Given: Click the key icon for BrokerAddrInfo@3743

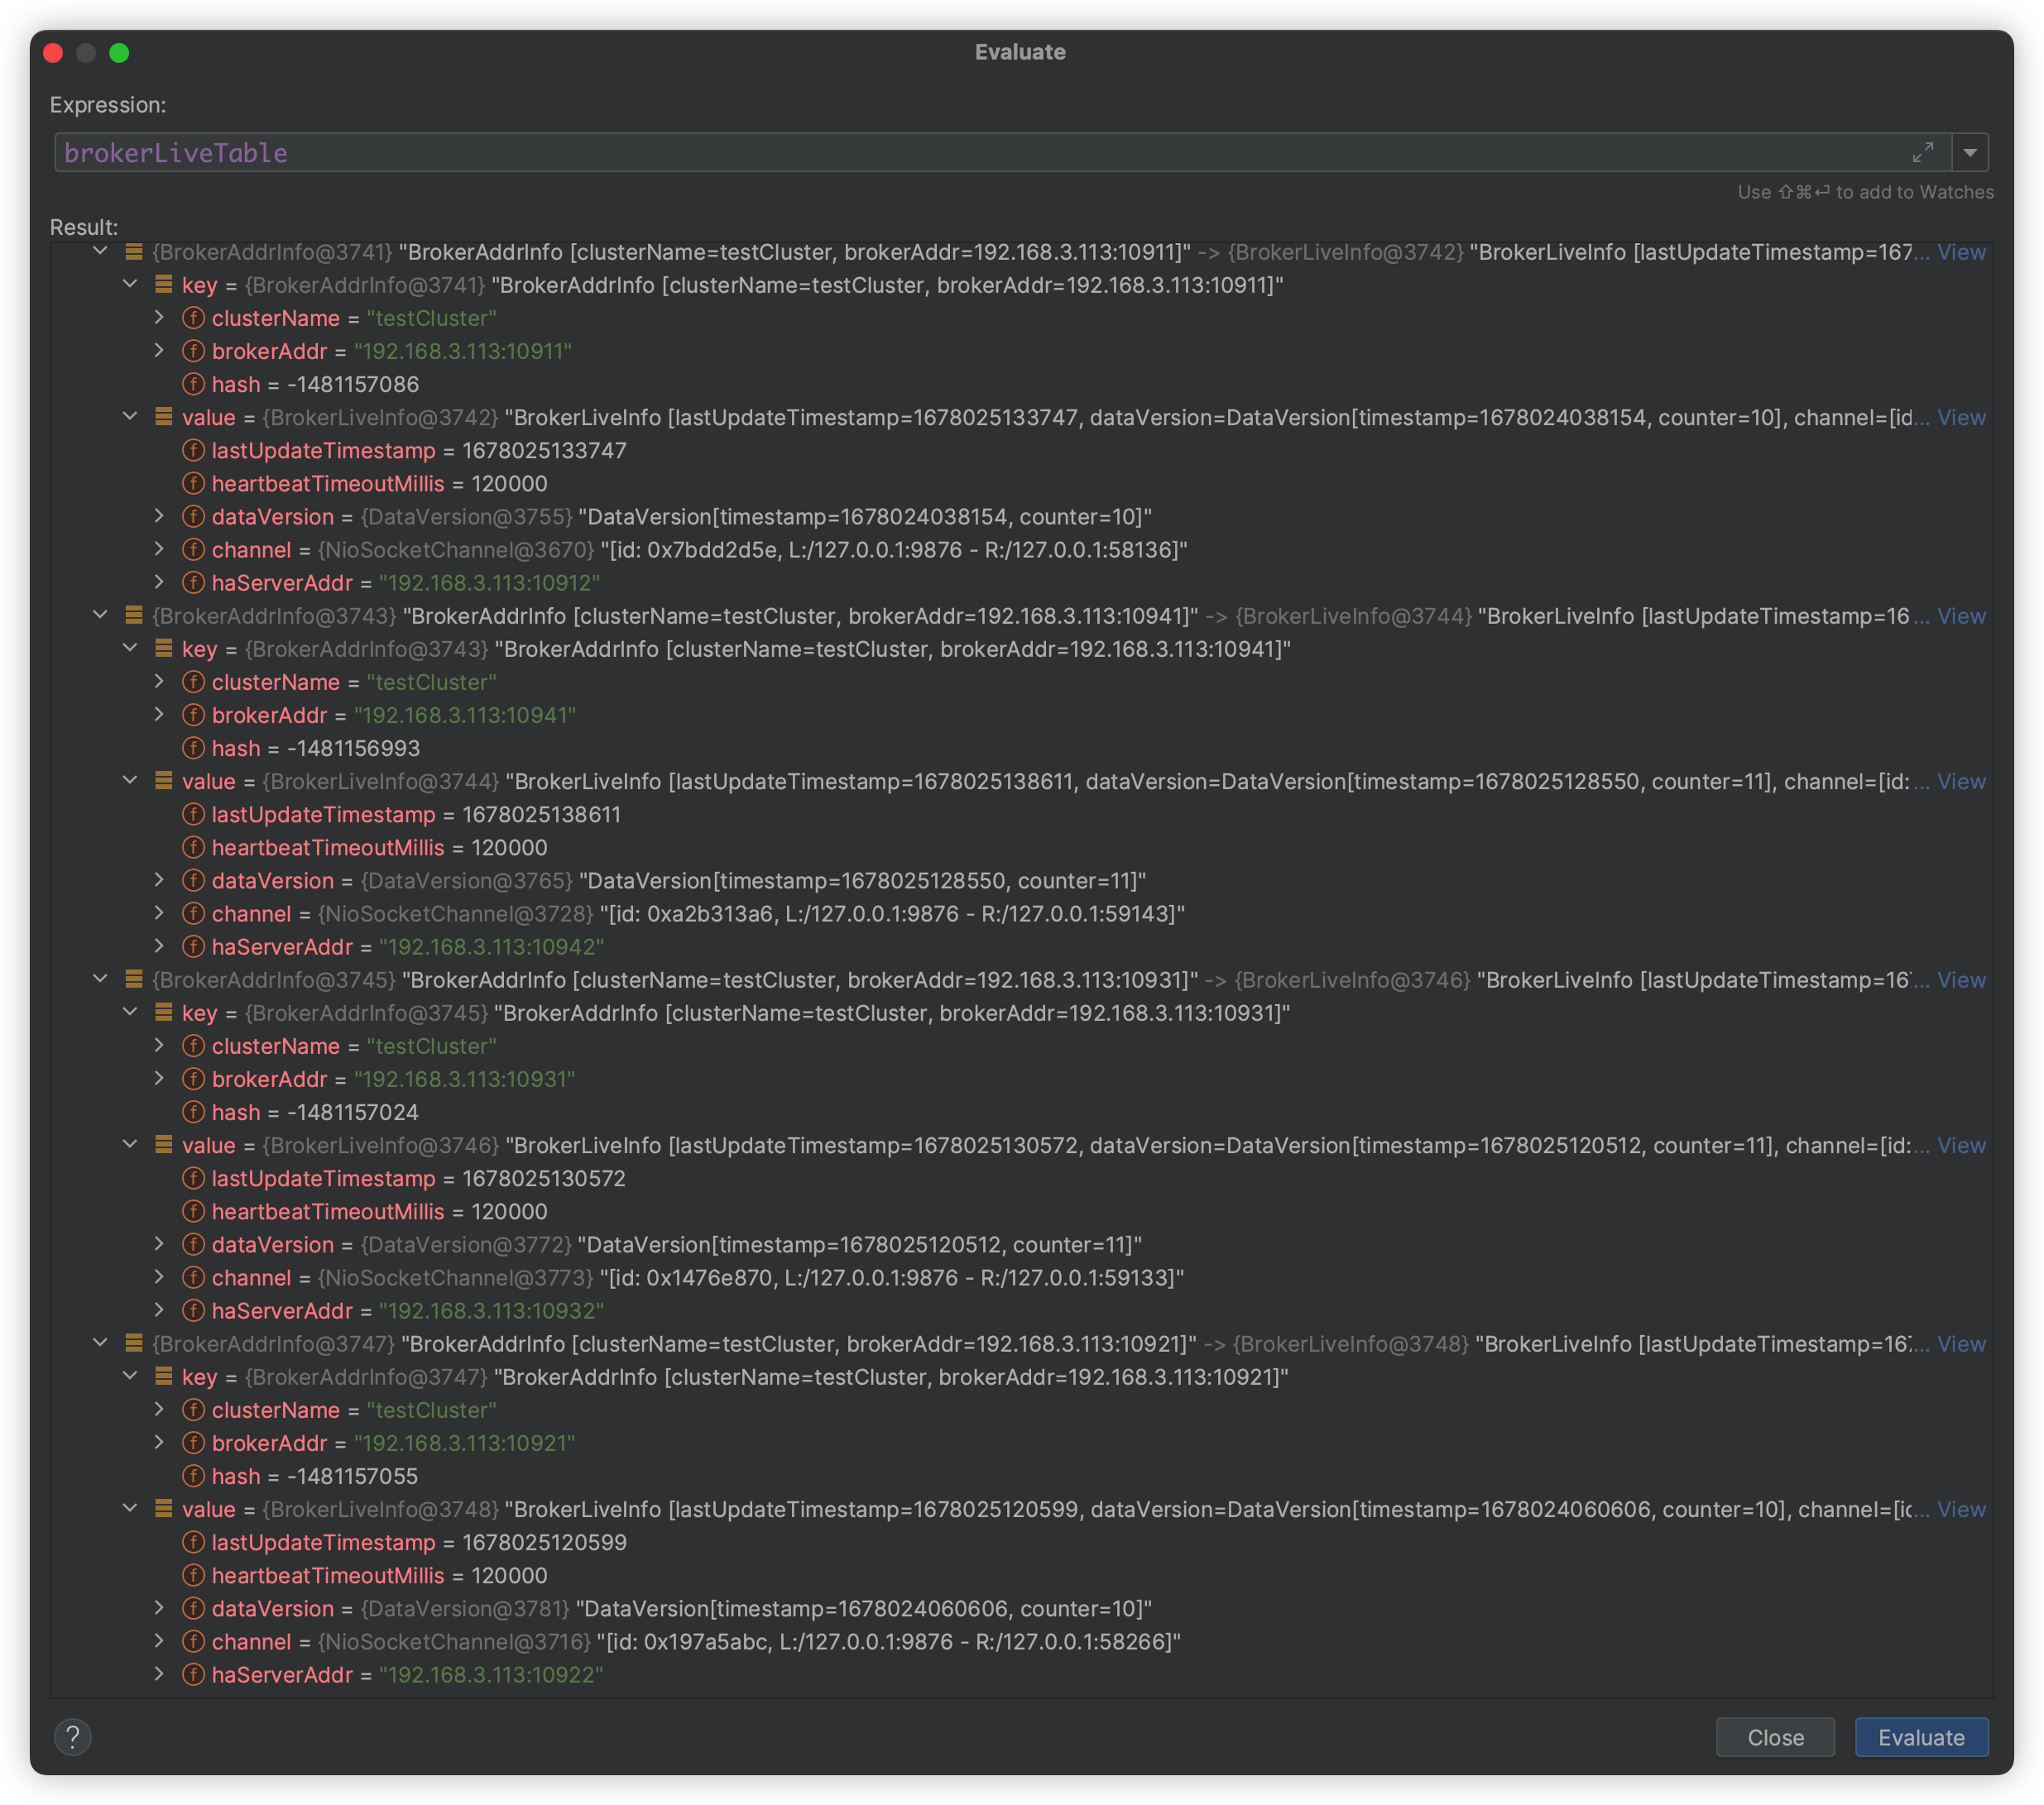Looking at the screenshot, I should tap(163, 649).
